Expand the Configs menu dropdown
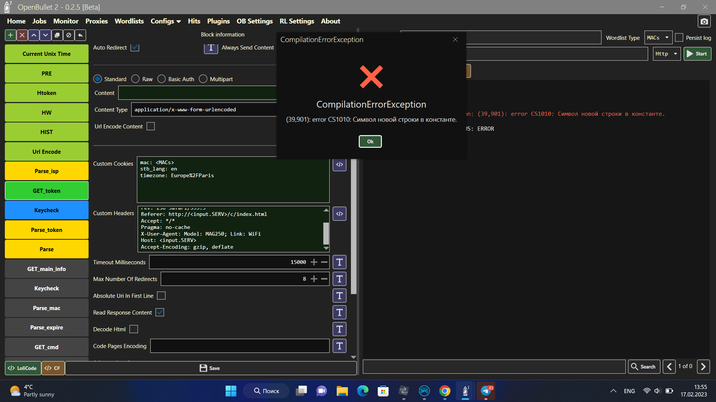This screenshot has height=402, width=716. (x=166, y=21)
